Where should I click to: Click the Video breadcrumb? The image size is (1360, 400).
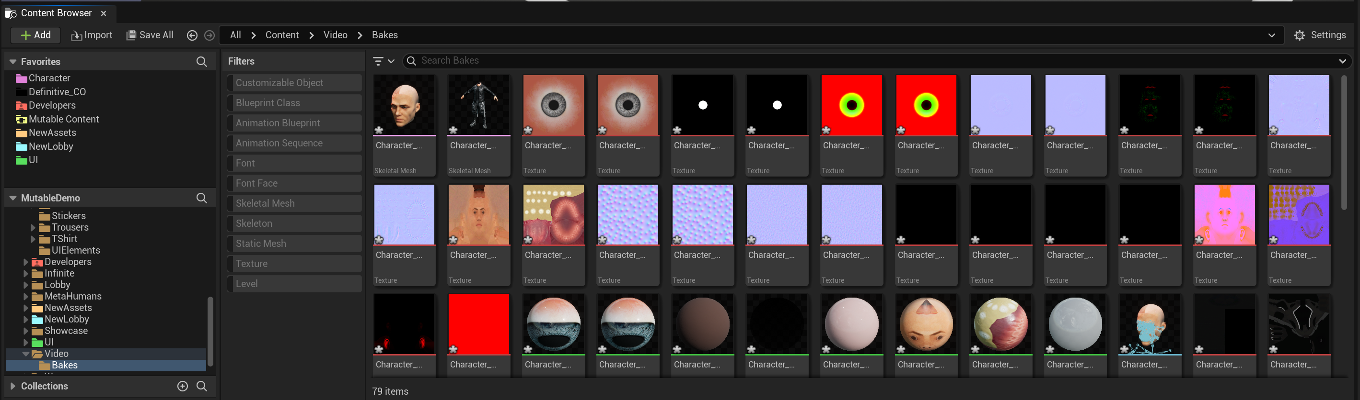[335, 35]
